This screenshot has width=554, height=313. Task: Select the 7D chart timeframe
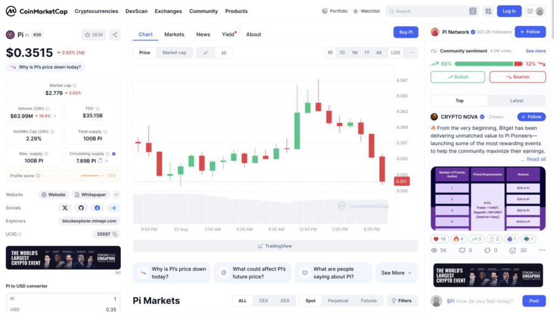(x=342, y=53)
